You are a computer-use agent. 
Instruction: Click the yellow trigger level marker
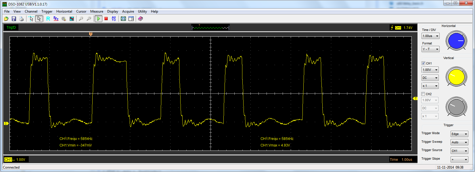pos(415,99)
